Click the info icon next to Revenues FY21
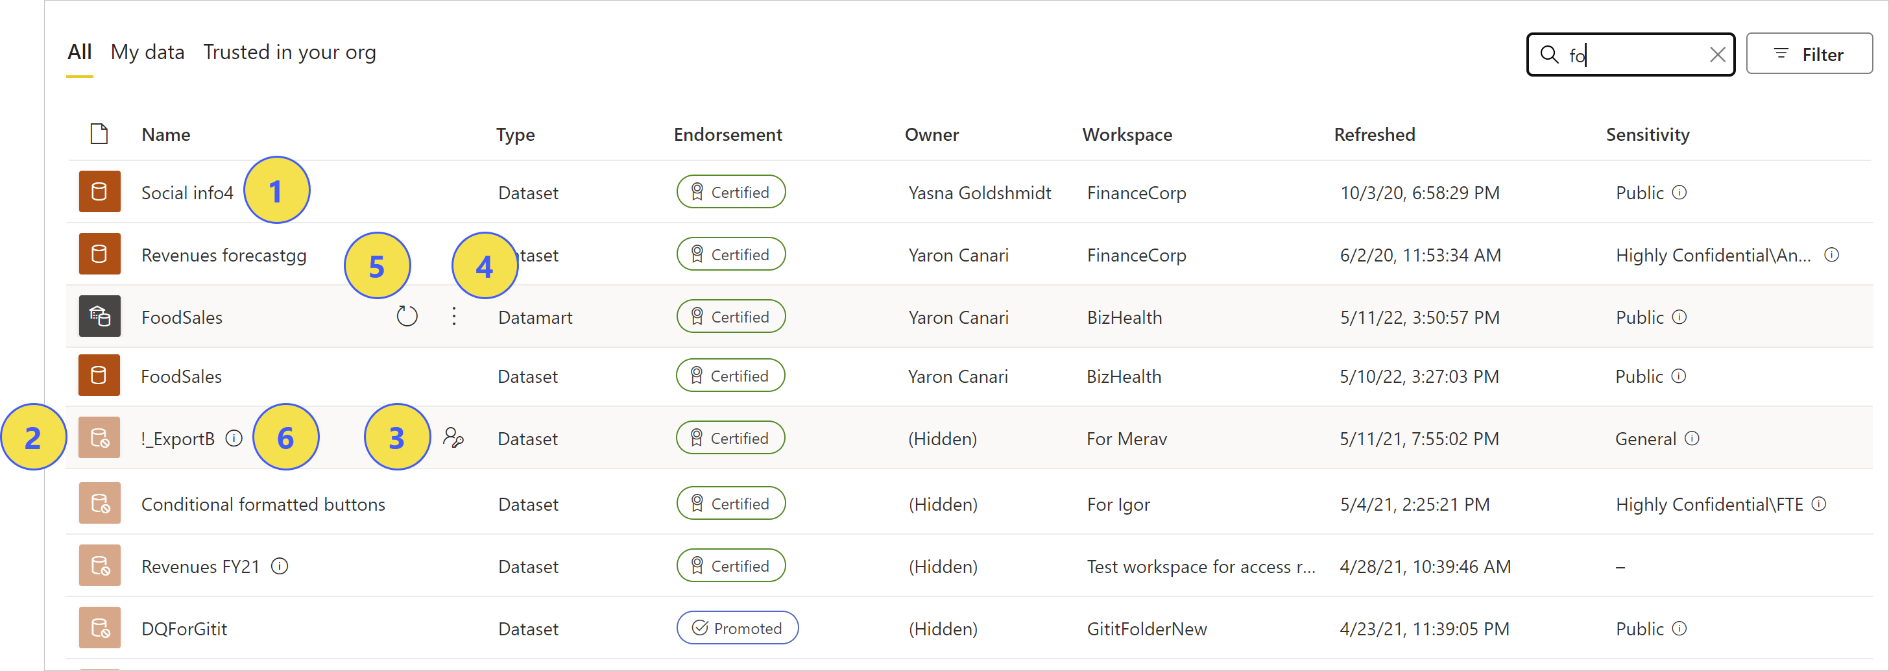This screenshot has height=671, width=1889. (280, 565)
